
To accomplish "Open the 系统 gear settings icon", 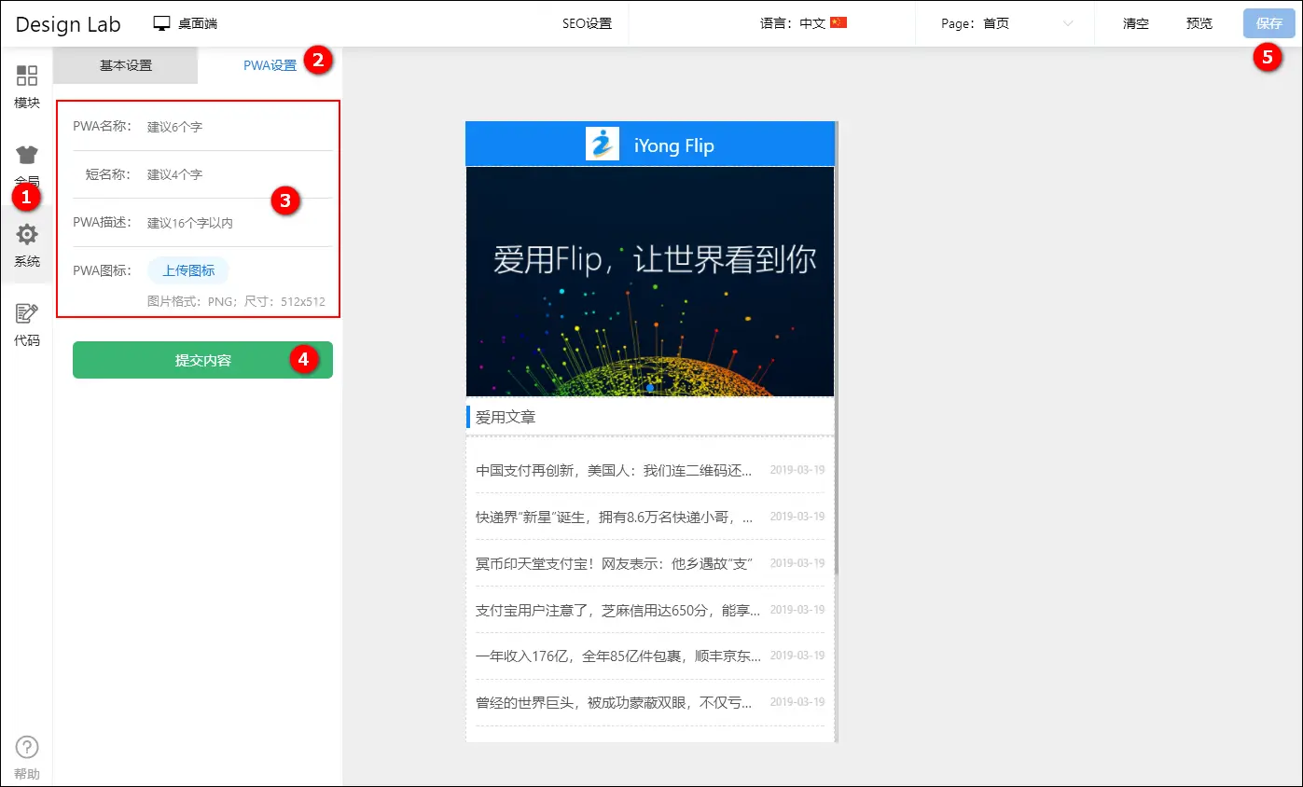I will pyautogui.click(x=27, y=235).
